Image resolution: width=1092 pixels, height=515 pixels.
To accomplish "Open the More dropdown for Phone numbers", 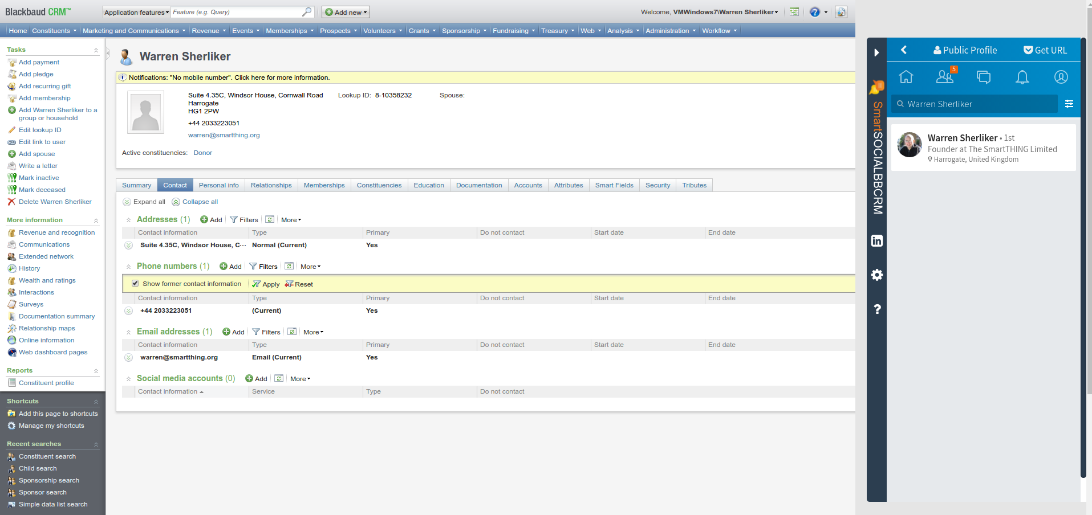I will [x=310, y=267].
